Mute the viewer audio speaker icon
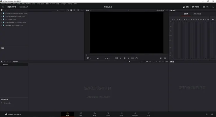Viewport: 216px width, 117px height. [x=98, y=58]
